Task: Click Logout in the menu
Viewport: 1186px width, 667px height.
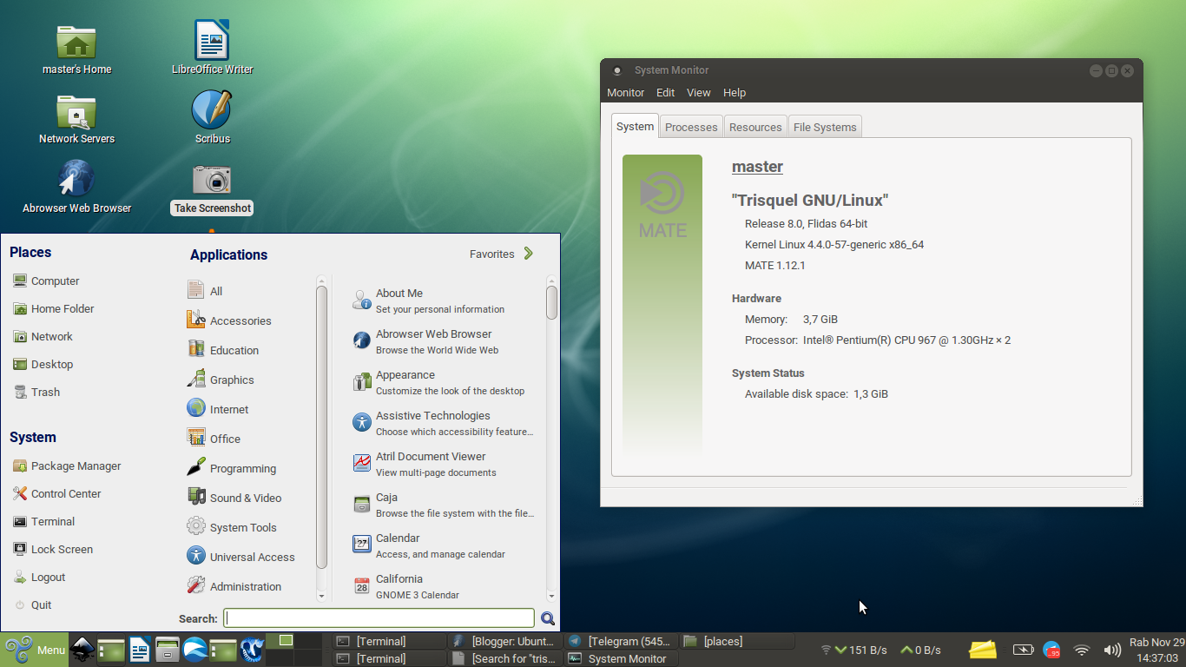Action: click(39, 577)
